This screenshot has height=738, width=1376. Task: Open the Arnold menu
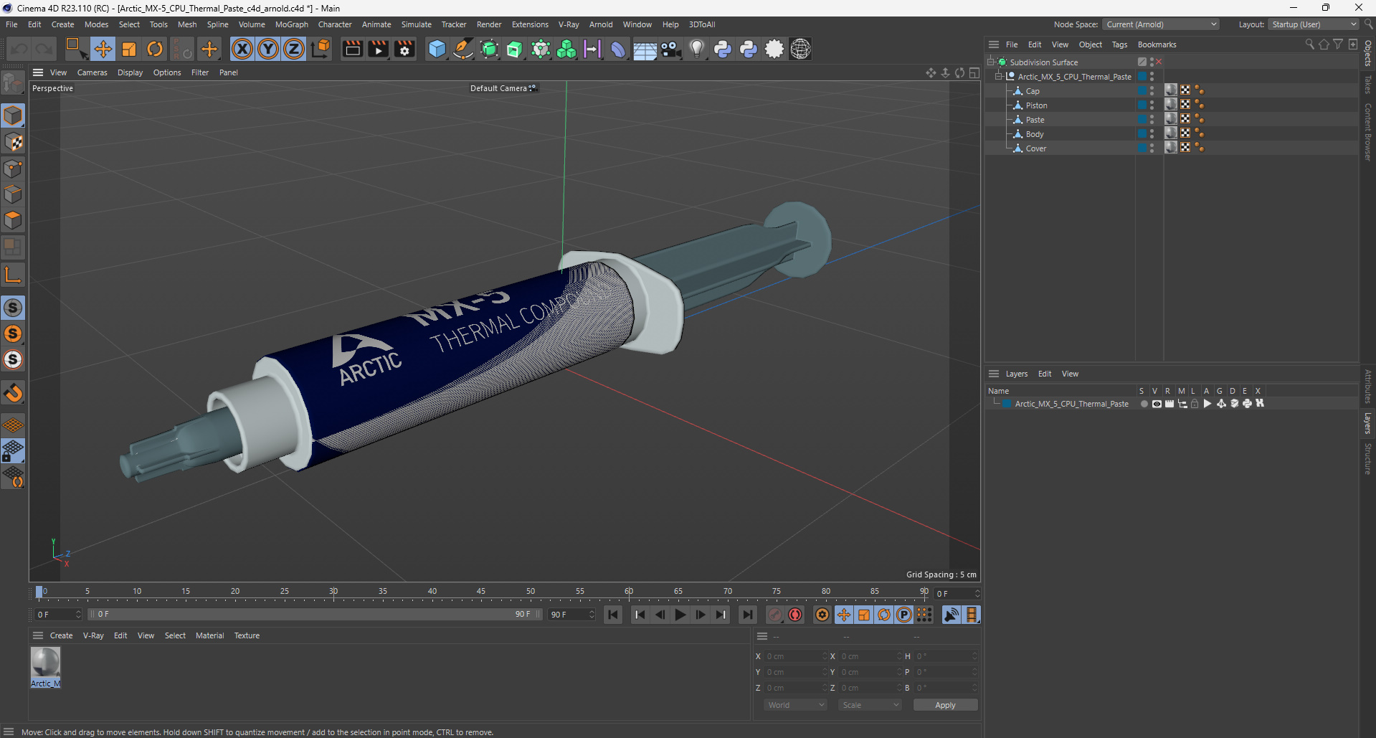(x=601, y=24)
